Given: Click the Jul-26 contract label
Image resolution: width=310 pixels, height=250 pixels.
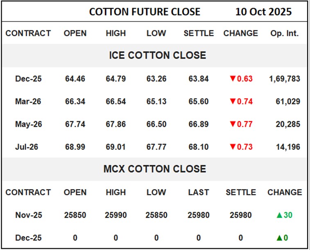Looking at the screenshot, I should [x=27, y=146].
